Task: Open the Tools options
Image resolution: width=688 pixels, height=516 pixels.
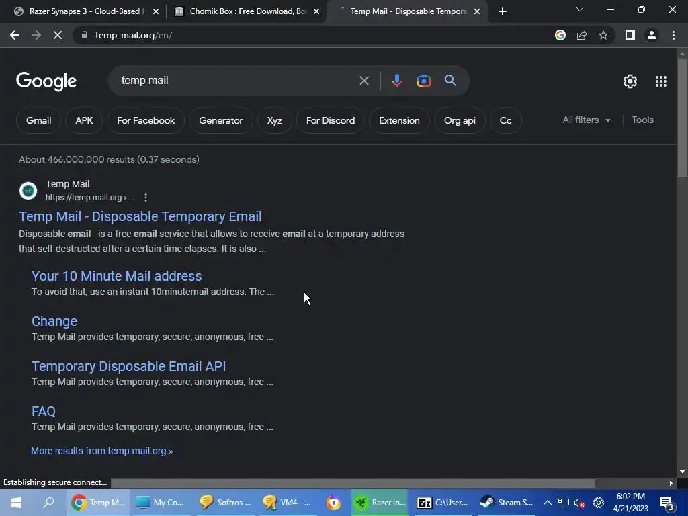Action: pyautogui.click(x=642, y=120)
